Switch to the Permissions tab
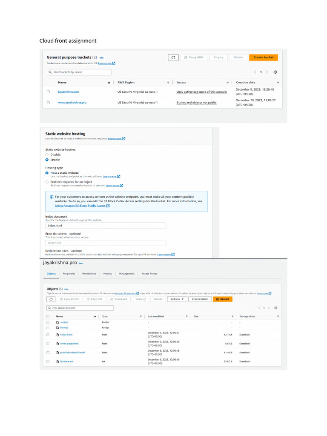The image size is (327, 436). coord(89,274)
